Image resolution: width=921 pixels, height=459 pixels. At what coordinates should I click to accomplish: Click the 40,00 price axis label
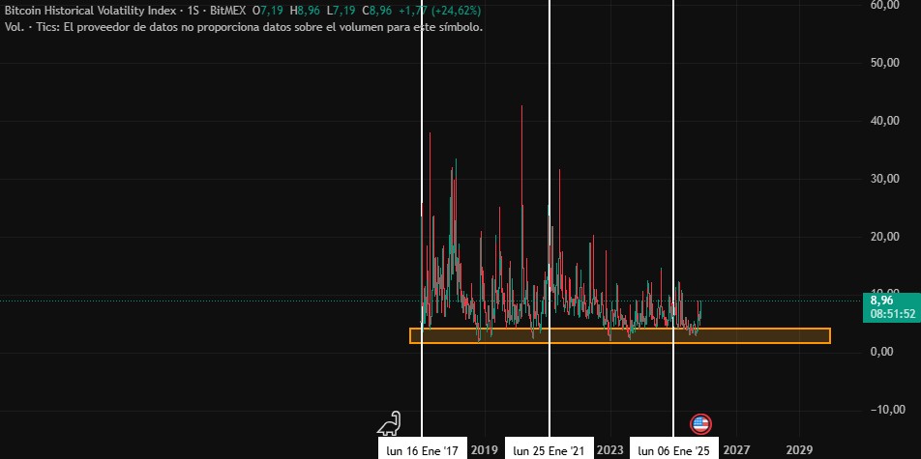(x=884, y=121)
